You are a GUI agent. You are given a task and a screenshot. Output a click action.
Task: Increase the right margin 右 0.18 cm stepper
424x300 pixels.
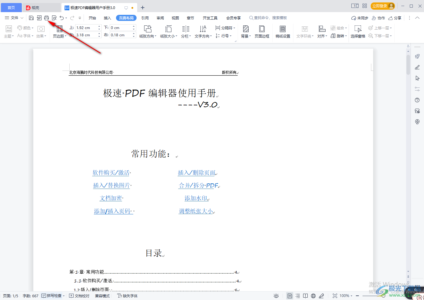[x=134, y=34]
